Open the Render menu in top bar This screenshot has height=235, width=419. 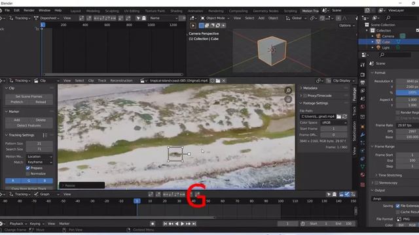point(29,10)
